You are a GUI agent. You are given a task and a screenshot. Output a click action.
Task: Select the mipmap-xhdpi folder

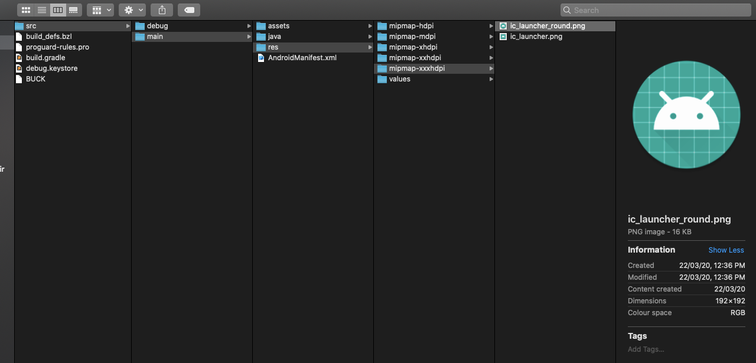click(x=434, y=47)
